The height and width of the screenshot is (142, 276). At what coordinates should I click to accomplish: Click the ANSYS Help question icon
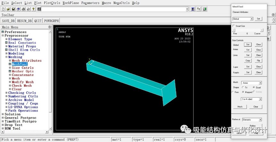point(34,9)
